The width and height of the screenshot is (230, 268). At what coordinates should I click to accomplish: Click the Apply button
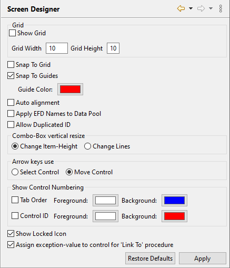click(x=203, y=259)
